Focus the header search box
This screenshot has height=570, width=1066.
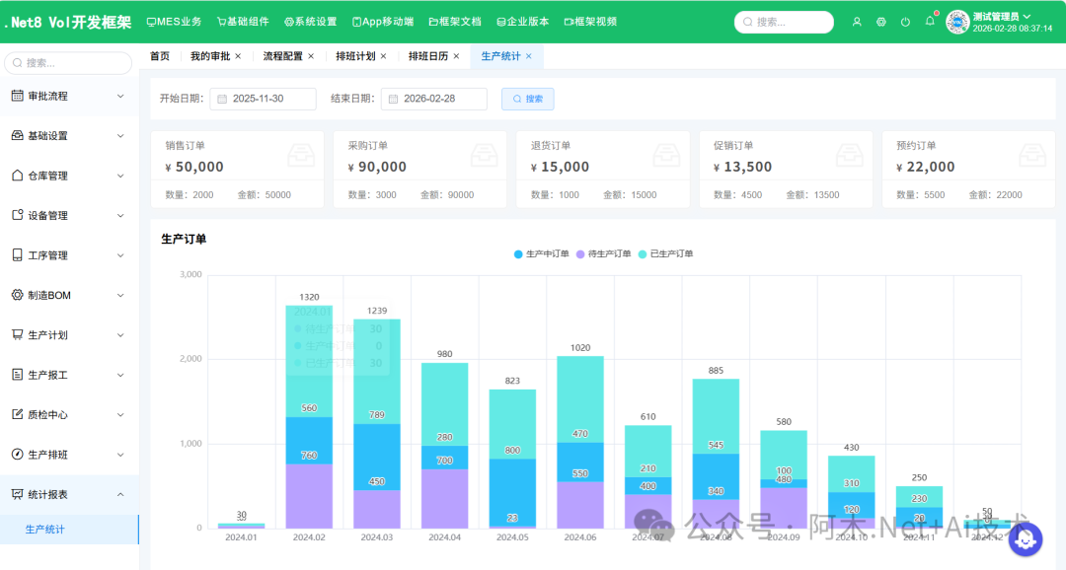click(x=784, y=22)
